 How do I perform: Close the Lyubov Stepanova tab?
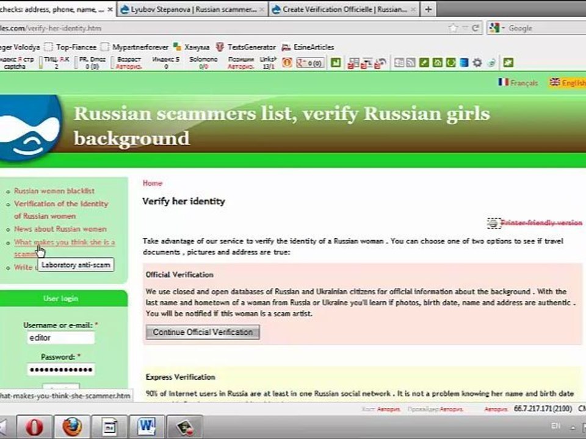point(262,10)
